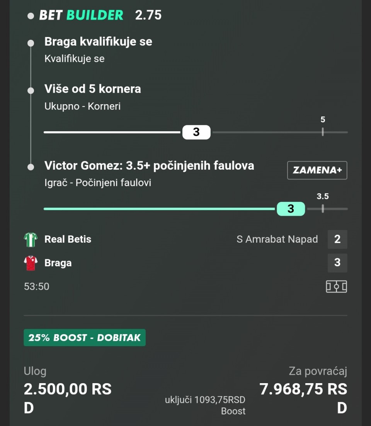Click the Victor Gomez timeline dot

tap(31, 167)
